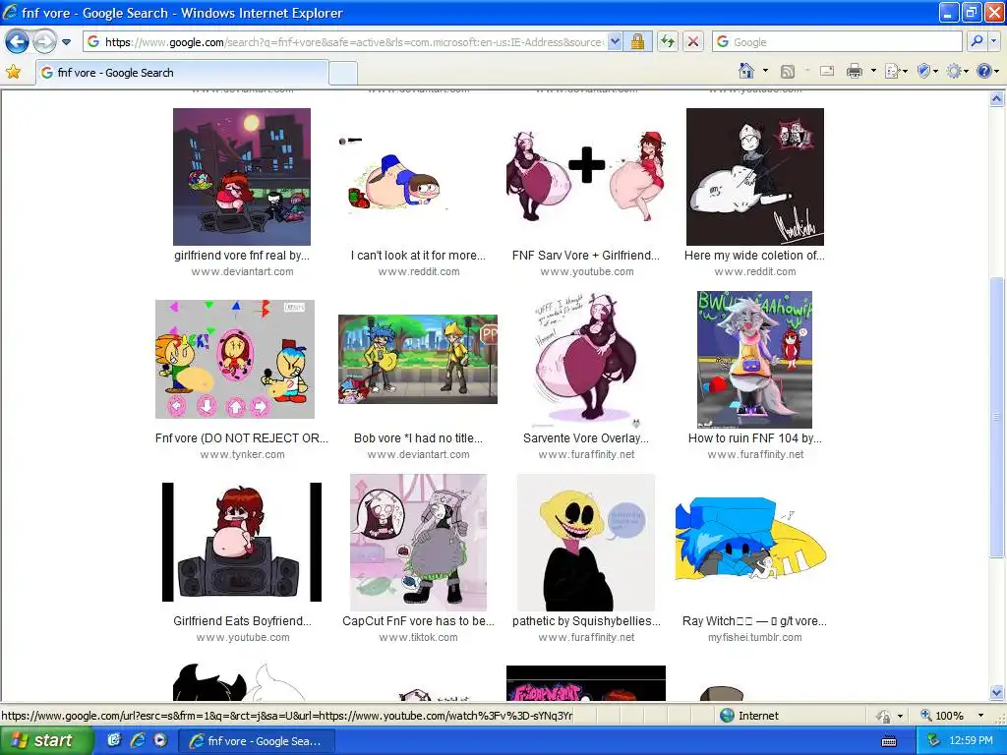Open the Windows start button
Image resolution: width=1007 pixels, height=755 pixels.
(x=46, y=740)
